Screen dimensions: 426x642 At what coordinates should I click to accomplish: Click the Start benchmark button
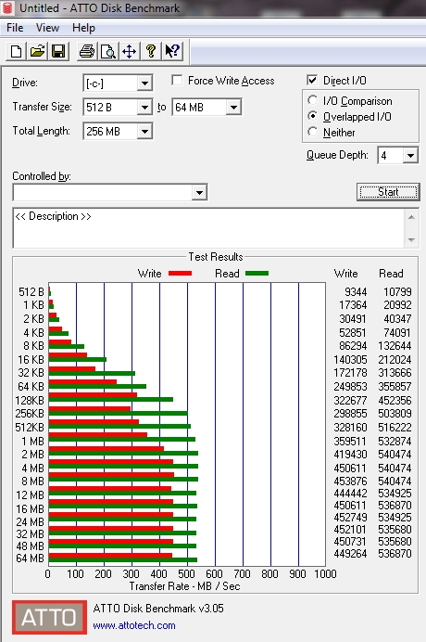click(388, 192)
